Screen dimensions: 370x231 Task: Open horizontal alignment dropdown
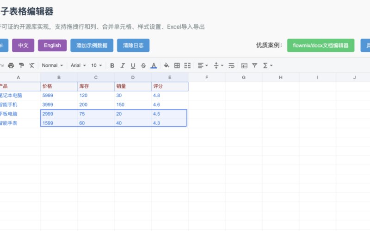[x=203, y=66]
